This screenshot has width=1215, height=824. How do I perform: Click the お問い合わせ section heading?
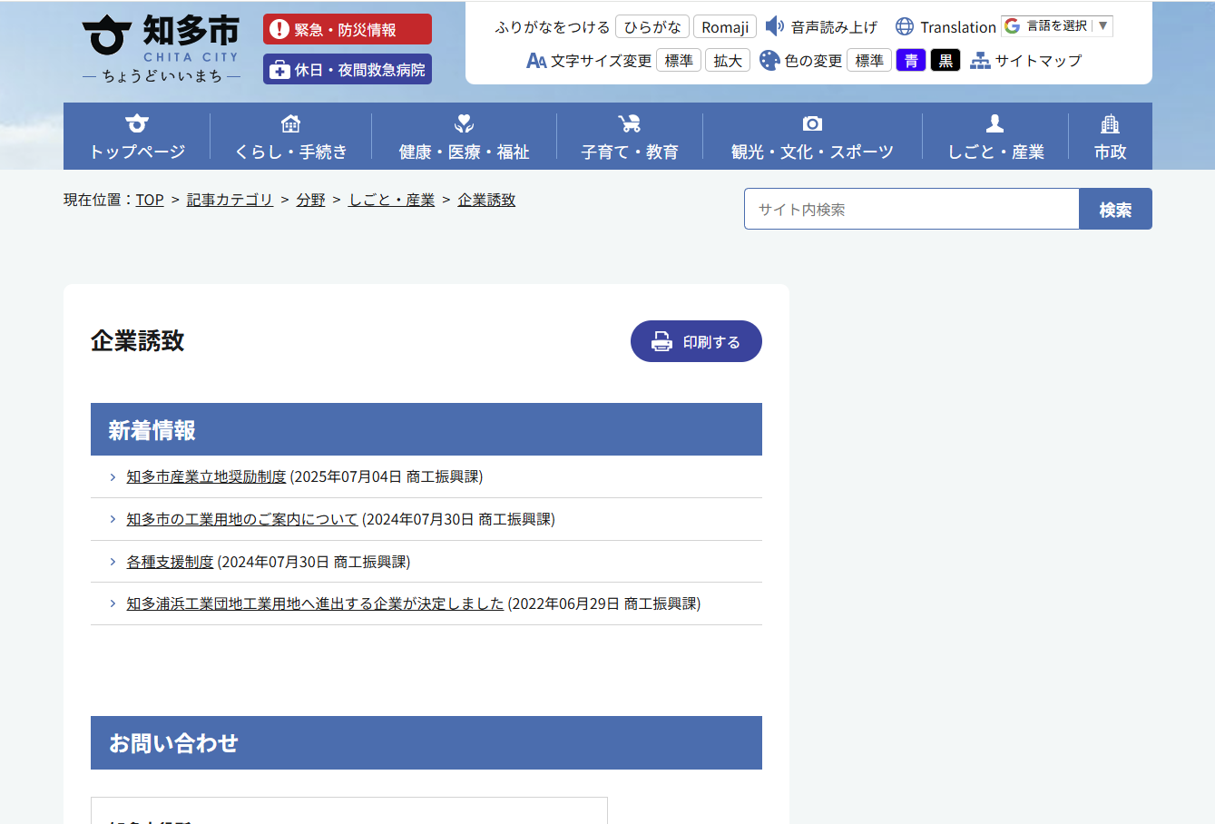426,742
